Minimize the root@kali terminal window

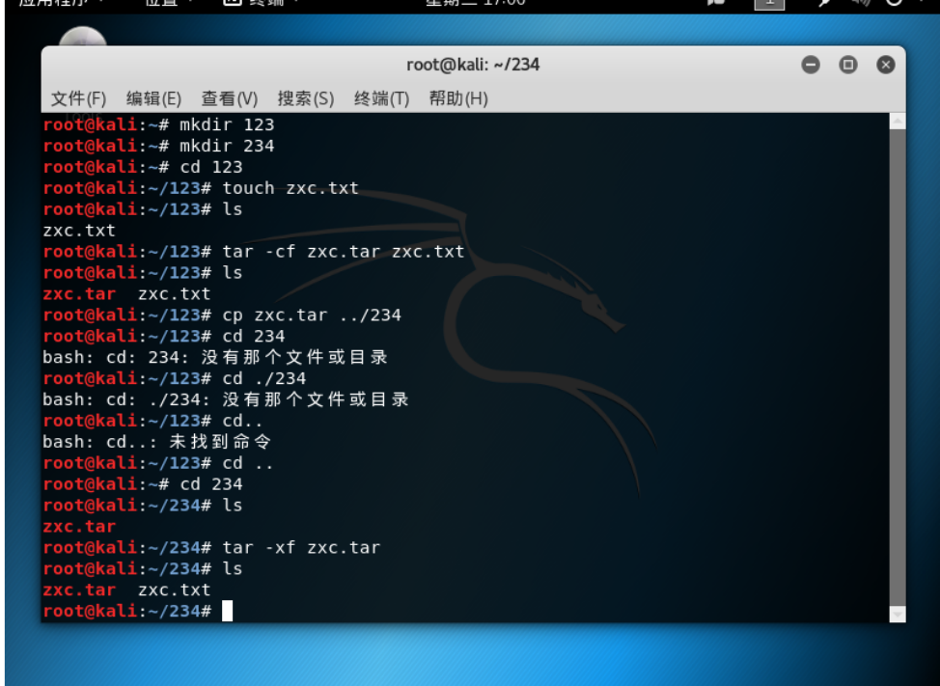[x=811, y=65]
